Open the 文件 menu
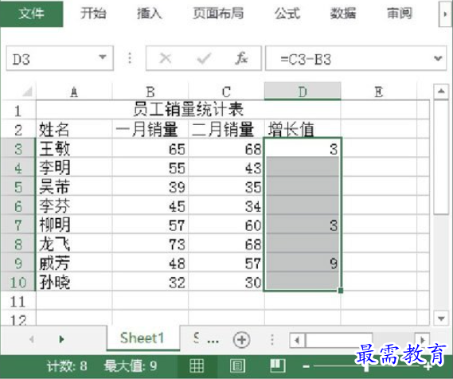The height and width of the screenshot is (379, 453). pyautogui.click(x=31, y=14)
